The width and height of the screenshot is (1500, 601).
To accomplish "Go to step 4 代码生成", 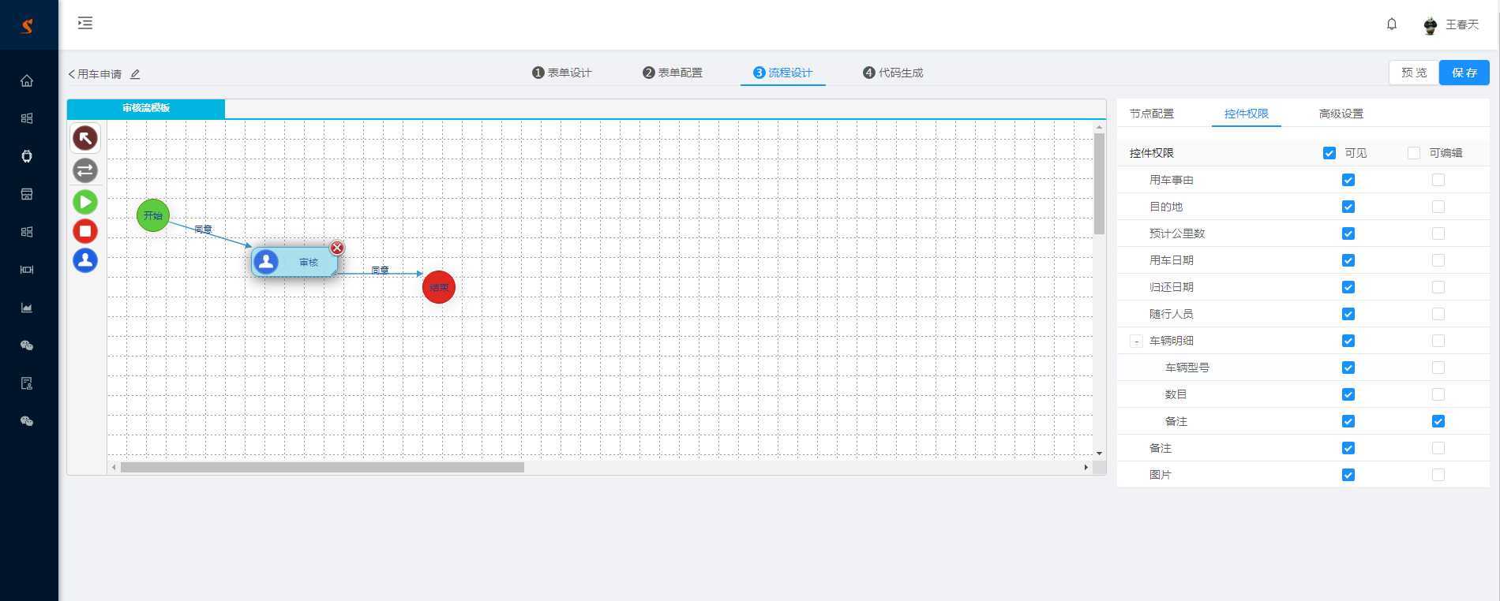I will [894, 73].
